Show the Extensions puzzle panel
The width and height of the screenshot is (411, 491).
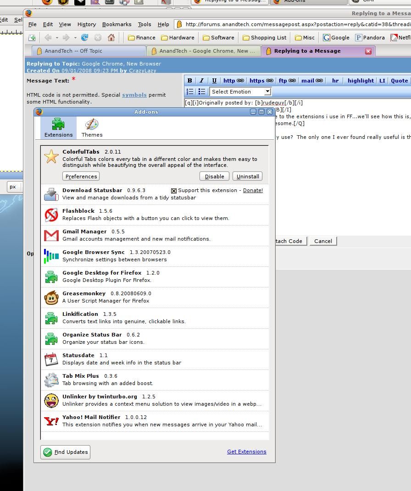coord(58,128)
